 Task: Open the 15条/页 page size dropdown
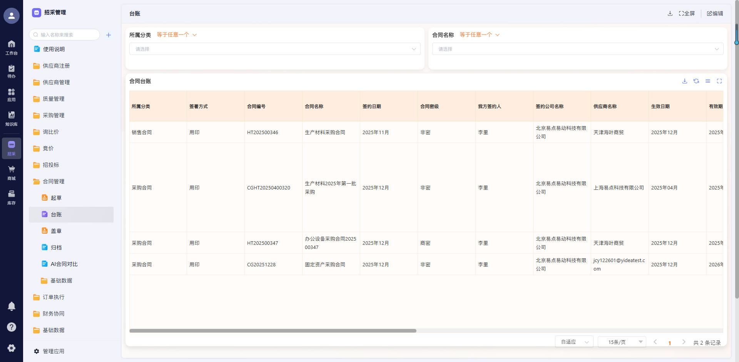point(622,342)
